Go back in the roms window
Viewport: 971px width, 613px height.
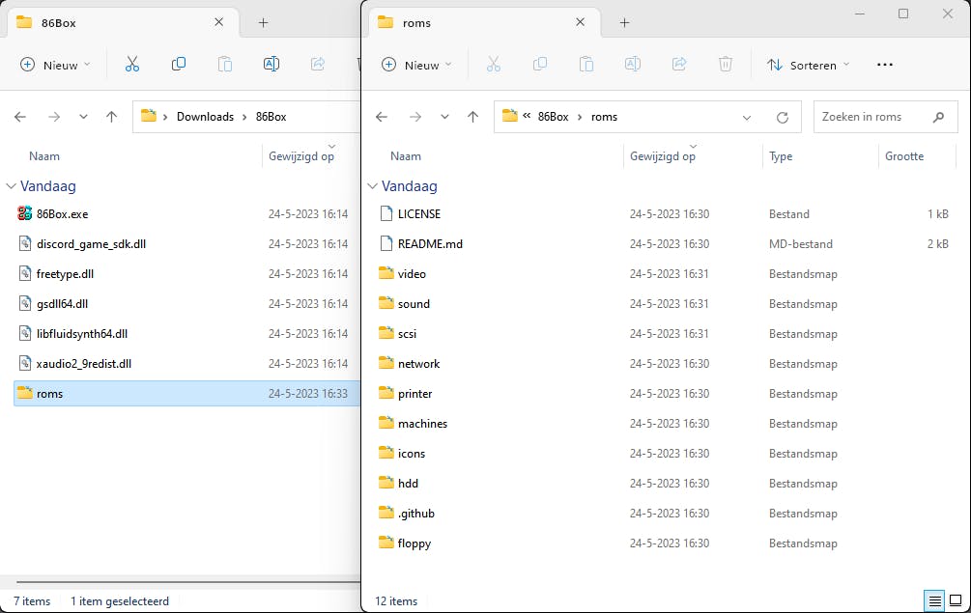[382, 117]
